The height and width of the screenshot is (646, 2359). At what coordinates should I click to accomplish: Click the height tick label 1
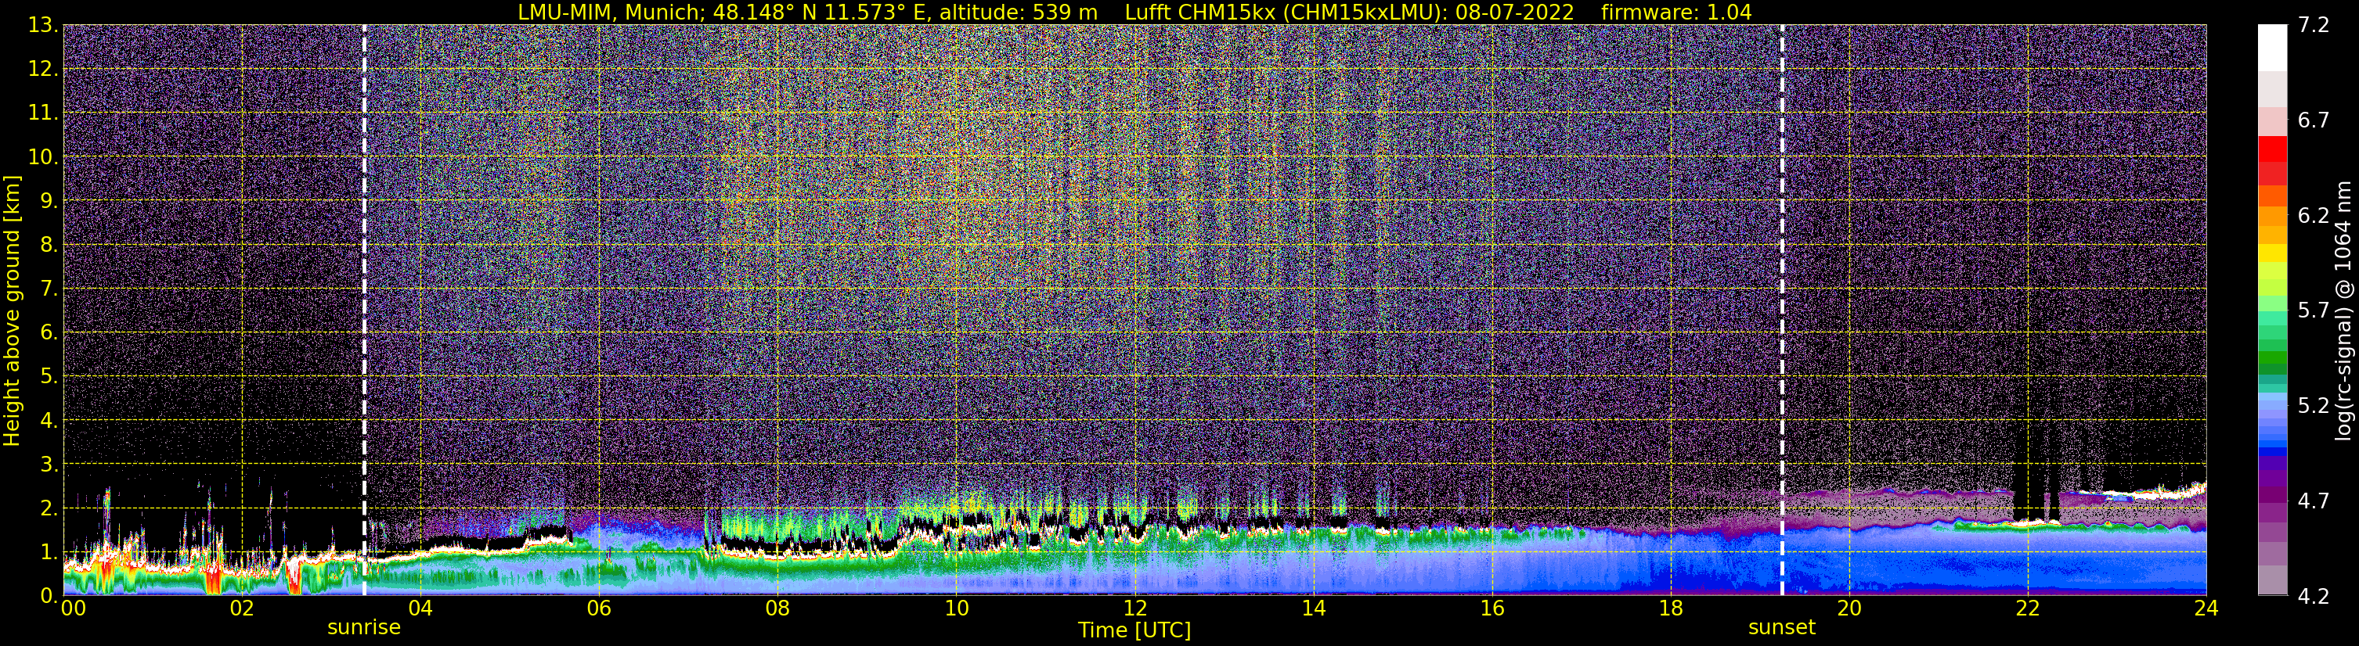49,551
